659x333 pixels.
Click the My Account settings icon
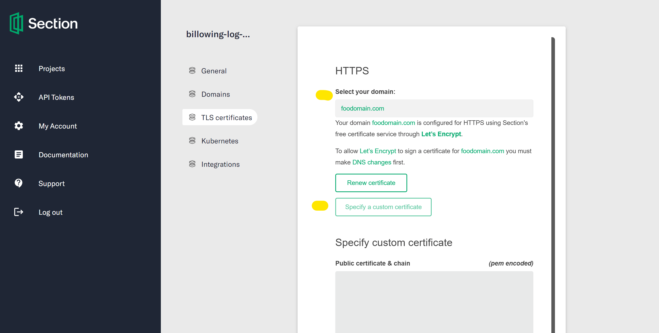click(19, 126)
